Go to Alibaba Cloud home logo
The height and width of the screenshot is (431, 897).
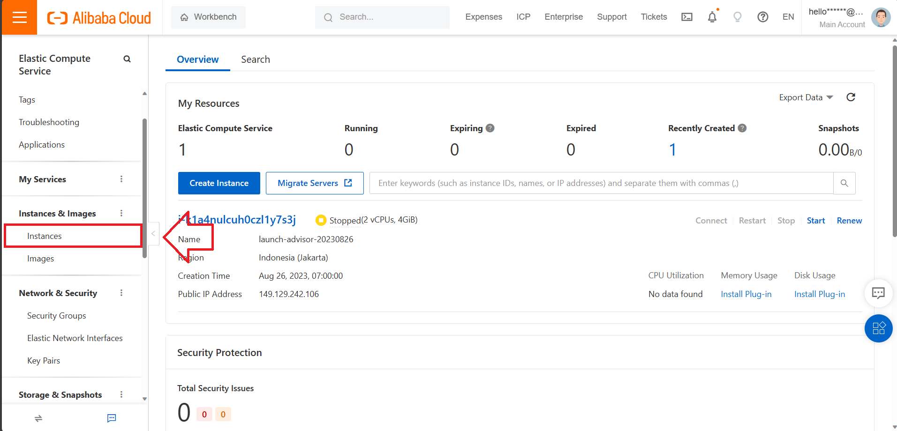click(x=99, y=18)
